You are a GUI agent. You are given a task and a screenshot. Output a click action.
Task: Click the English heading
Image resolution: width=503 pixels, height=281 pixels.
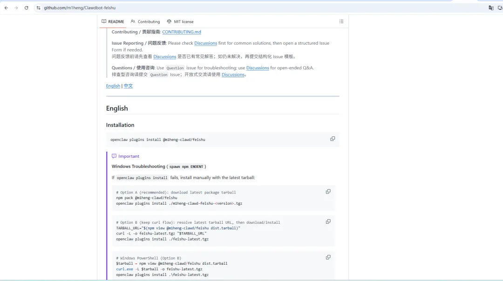[117, 108]
